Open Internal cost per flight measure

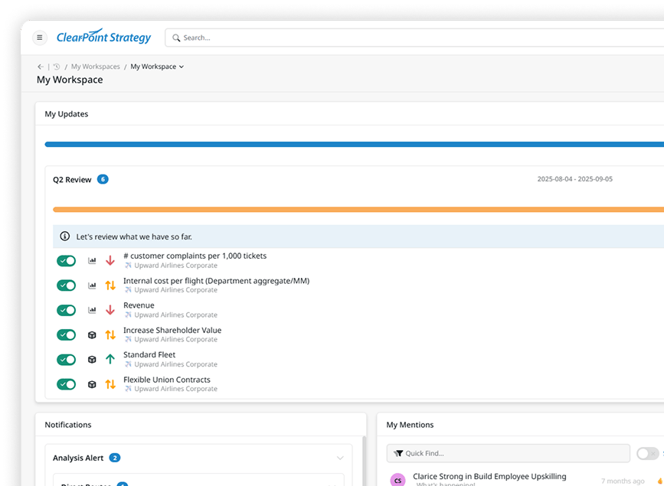(x=217, y=281)
